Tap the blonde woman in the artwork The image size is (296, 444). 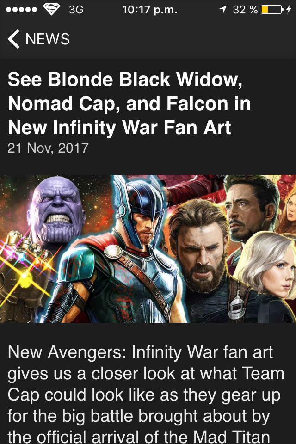point(268,265)
